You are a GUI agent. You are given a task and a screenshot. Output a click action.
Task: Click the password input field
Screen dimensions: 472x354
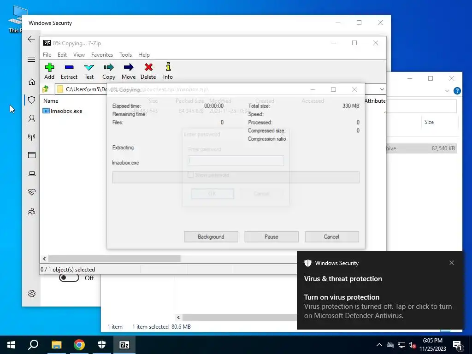click(x=236, y=161)
